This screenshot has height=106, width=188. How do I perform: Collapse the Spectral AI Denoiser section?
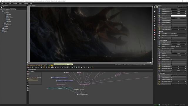159,58
